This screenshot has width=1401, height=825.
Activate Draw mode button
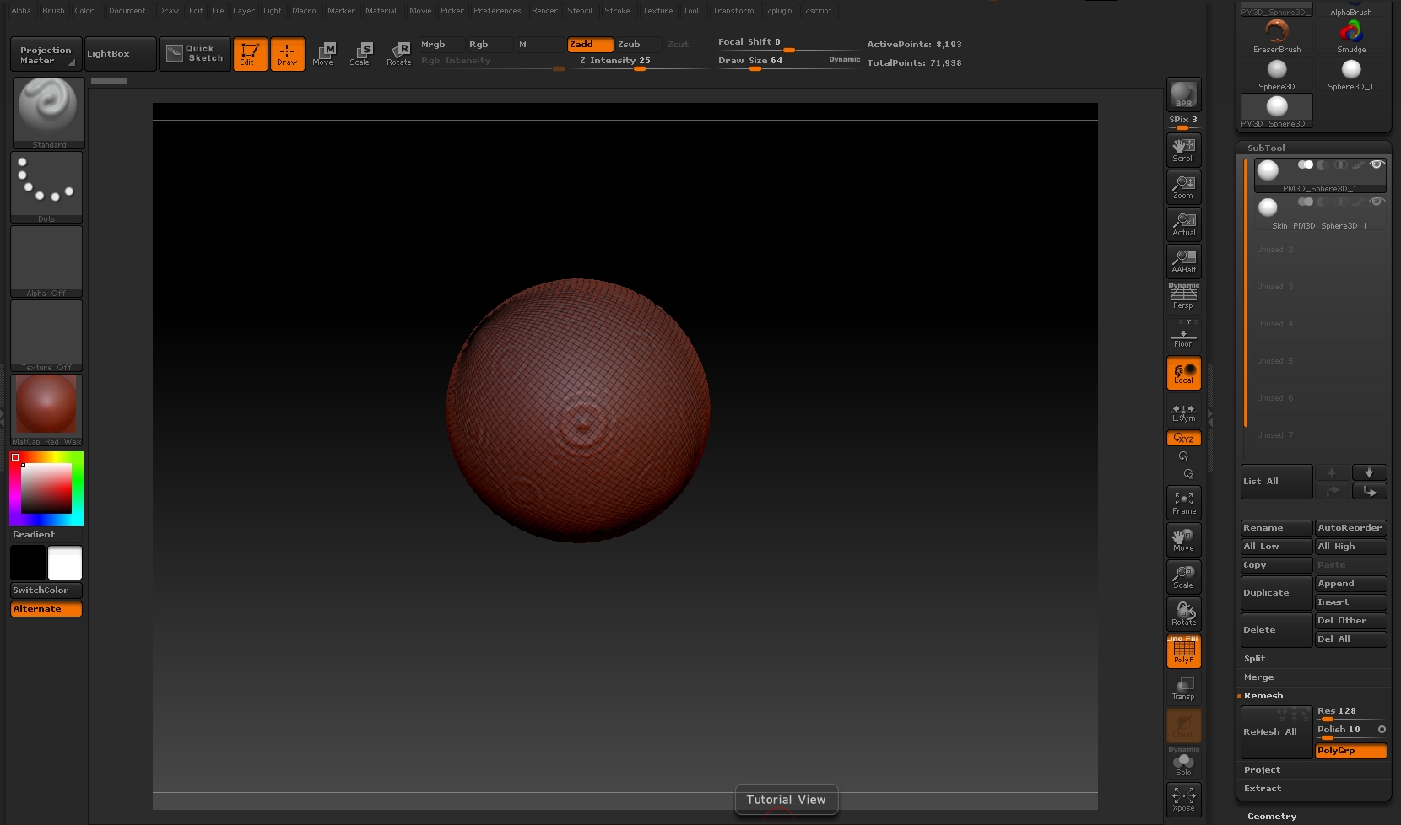[287, 54]
